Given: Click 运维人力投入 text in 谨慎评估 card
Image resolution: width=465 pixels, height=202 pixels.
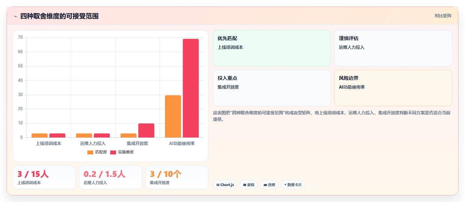Looking at the screenshot, I should [352, 47].
